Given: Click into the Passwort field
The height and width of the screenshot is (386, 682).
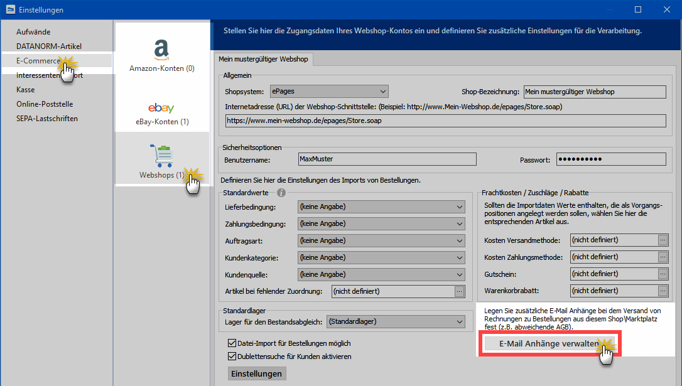Looking at the screenshot, I should (x=612, y=159).
